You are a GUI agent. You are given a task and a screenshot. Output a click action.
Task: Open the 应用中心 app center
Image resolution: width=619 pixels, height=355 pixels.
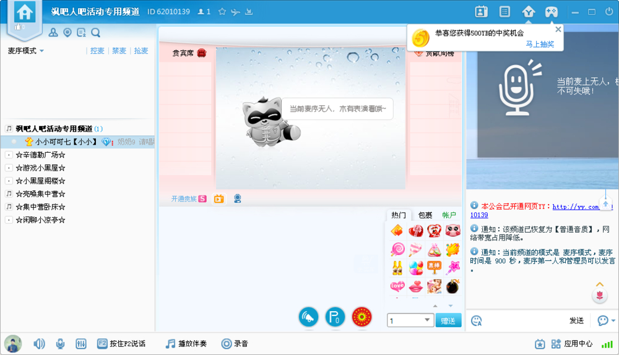pos(572,344)
